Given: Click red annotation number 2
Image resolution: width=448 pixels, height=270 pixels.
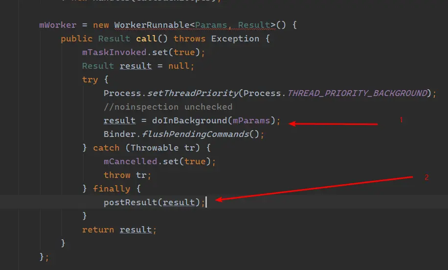Looking at the screenshot, I should tap(426, 177).
